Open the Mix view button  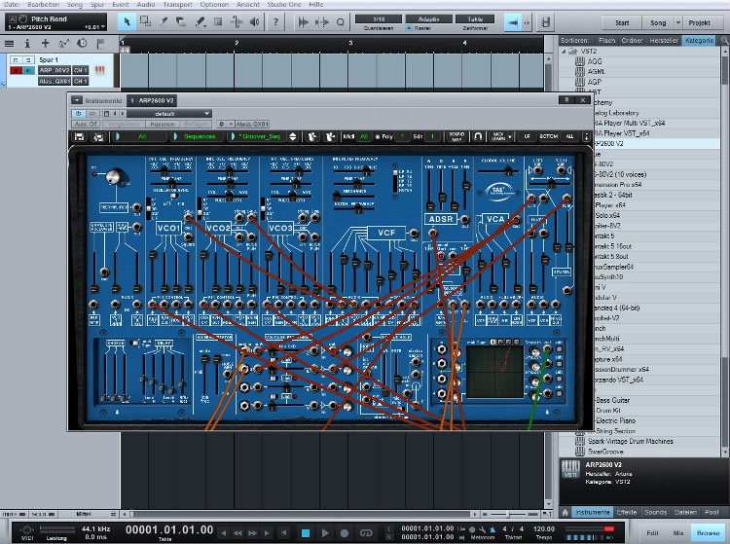(678, 533)
